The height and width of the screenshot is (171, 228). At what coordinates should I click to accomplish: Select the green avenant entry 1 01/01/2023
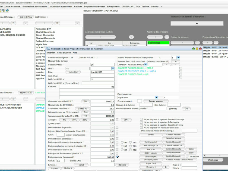point(158,43)
